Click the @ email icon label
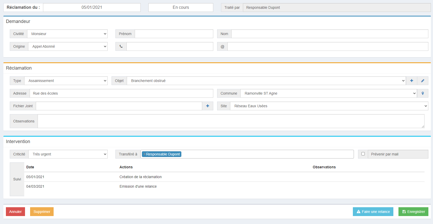This screenshot has height=224, width=433. point(222,46)
